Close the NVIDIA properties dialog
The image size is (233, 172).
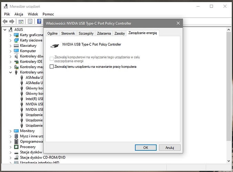[178, 23]
